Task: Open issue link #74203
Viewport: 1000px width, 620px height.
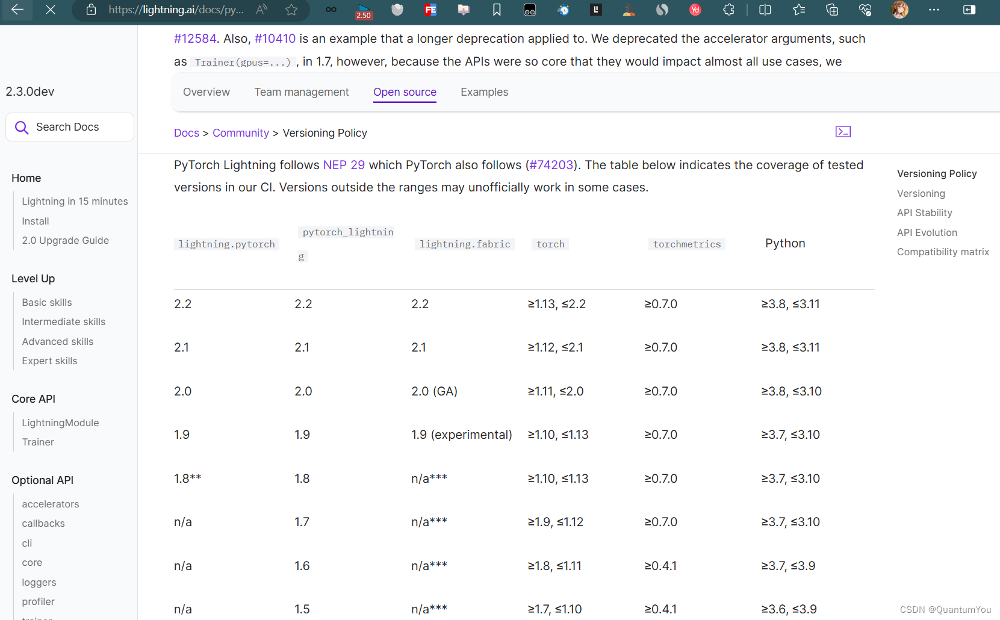Action: tap(551, 165)
